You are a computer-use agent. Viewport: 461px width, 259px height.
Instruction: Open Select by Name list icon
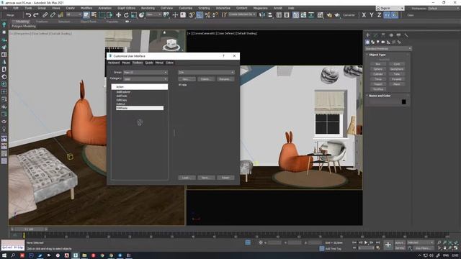pos(94,15)
